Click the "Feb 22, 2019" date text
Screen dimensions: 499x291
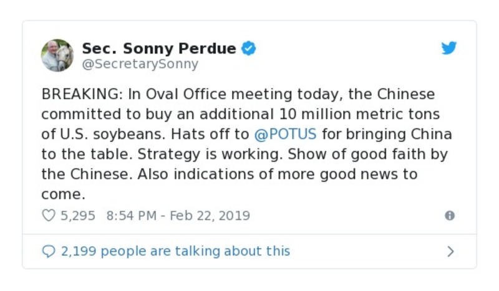point(209,216)
